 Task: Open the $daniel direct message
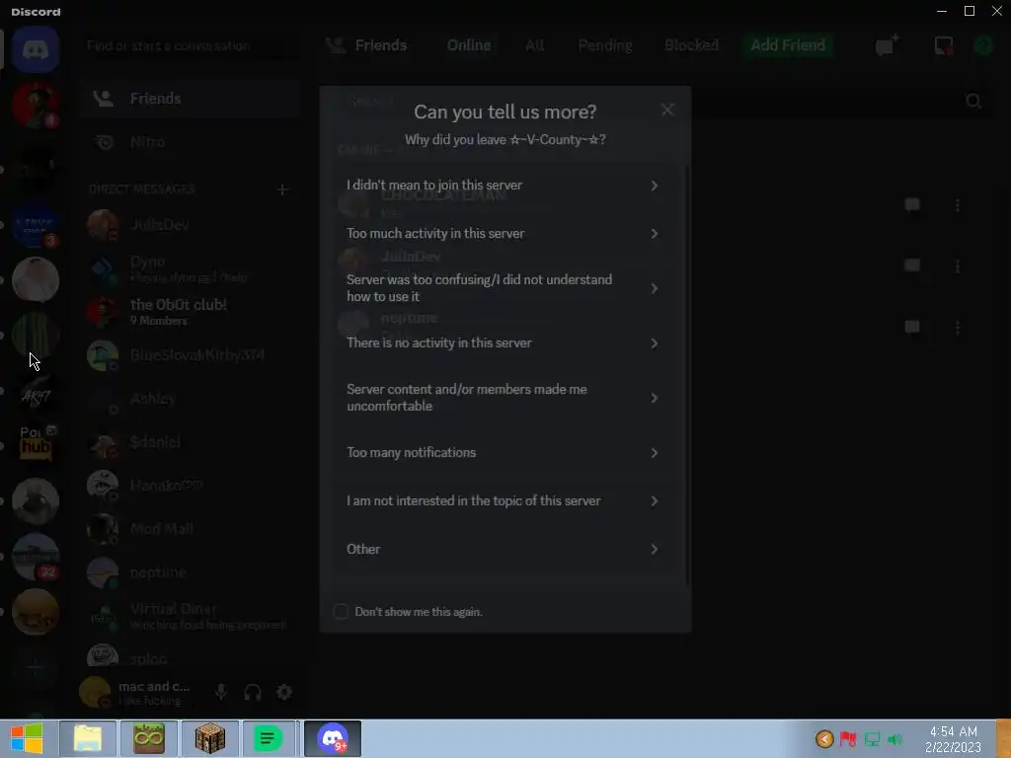191,442
